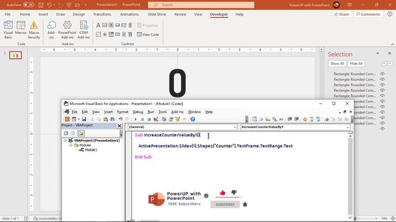The height and width of the screenshot is (222, 396).
Task: Open the Tools menu in VBA editor
Action: point(162,112)
